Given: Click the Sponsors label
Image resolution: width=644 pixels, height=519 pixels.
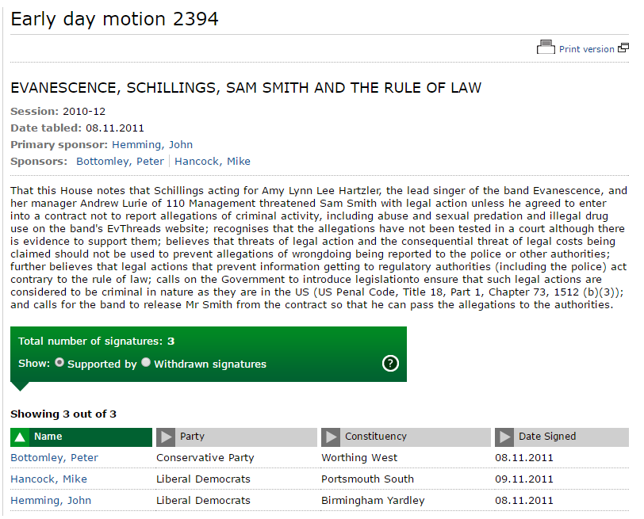Looking at the screenshot, I should coord(39,162).
